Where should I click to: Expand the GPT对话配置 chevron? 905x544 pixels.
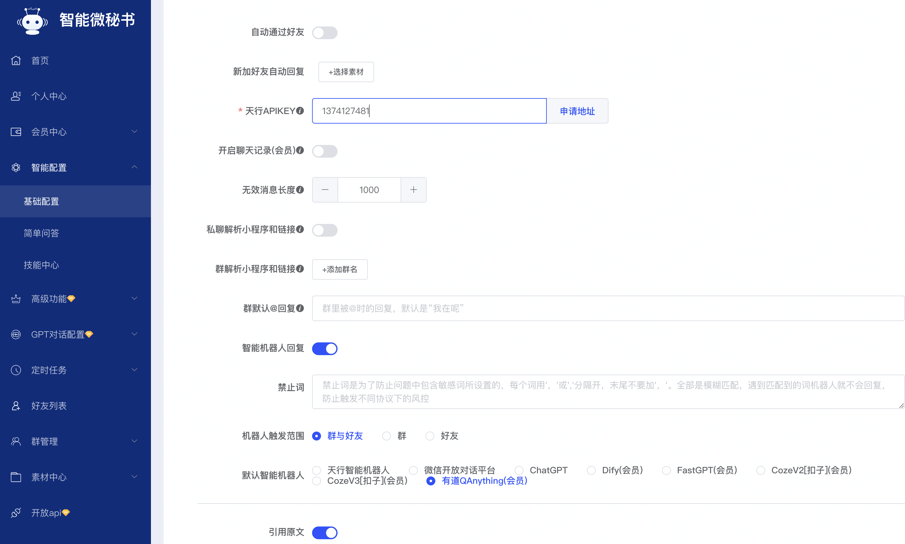click(x=134, y=334)
